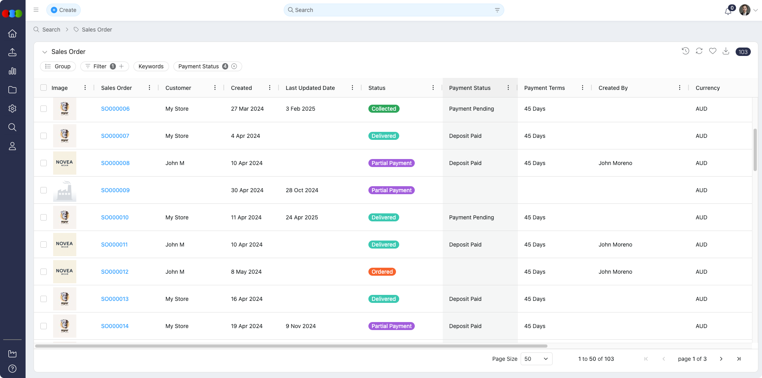Tick the checkbox for SO000012 row

44,272
